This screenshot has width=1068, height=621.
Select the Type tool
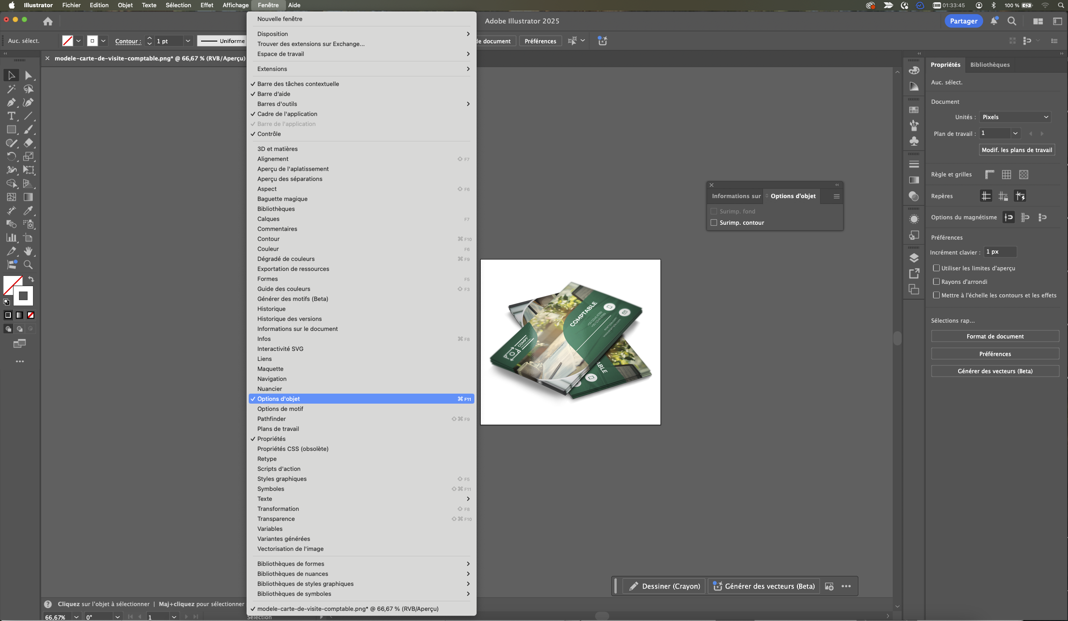[11, 116]
